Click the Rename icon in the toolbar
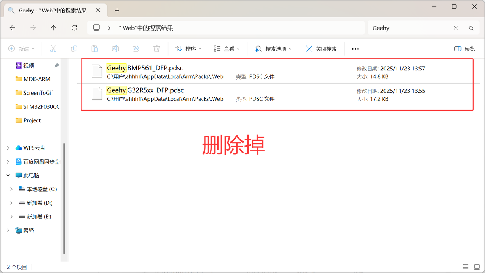485x273 pixels. point(115,49)
